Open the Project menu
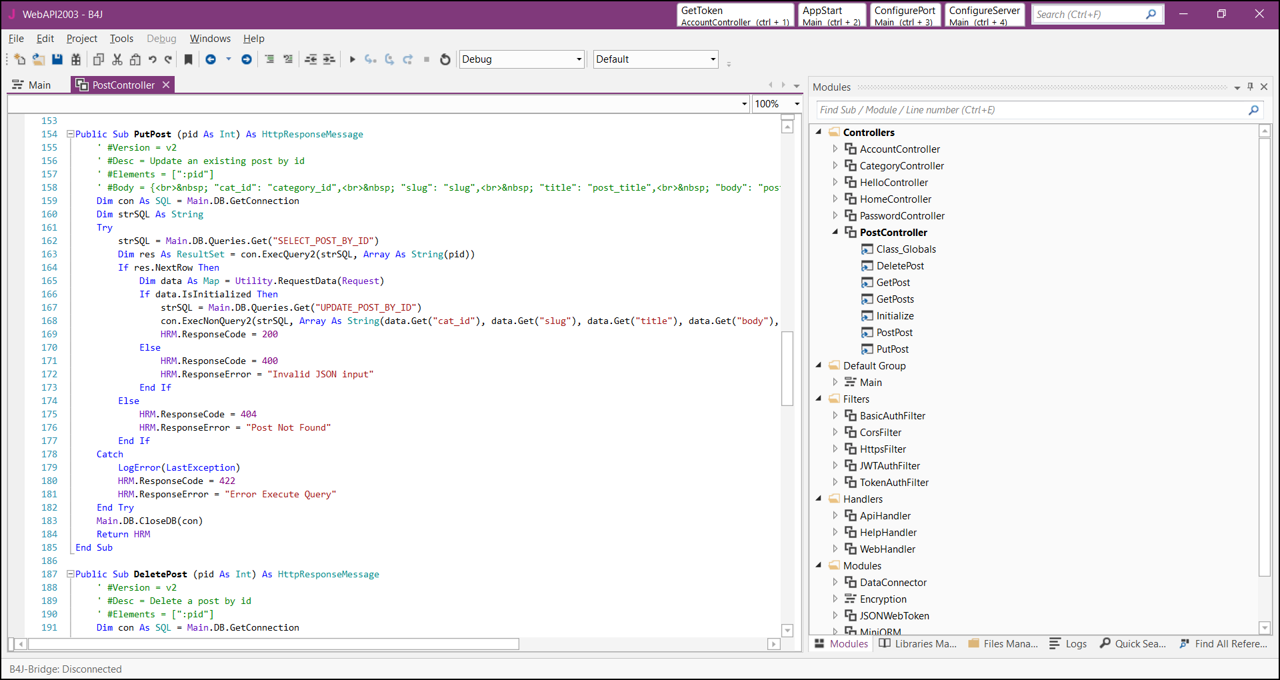1280x680 pixels. coord(81,39)
